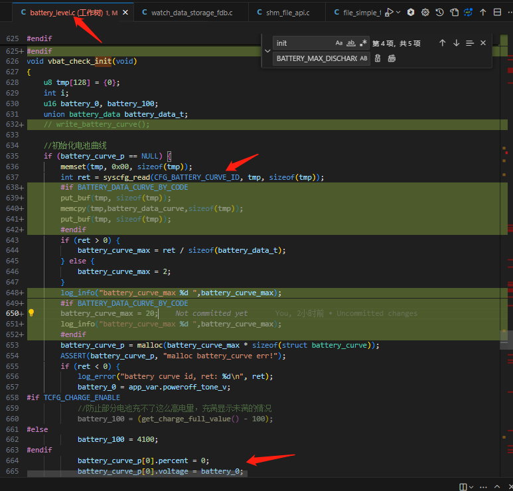Click the match count text 第4项, 共5项
Viewport: 513px width, 491px height.
396,43
